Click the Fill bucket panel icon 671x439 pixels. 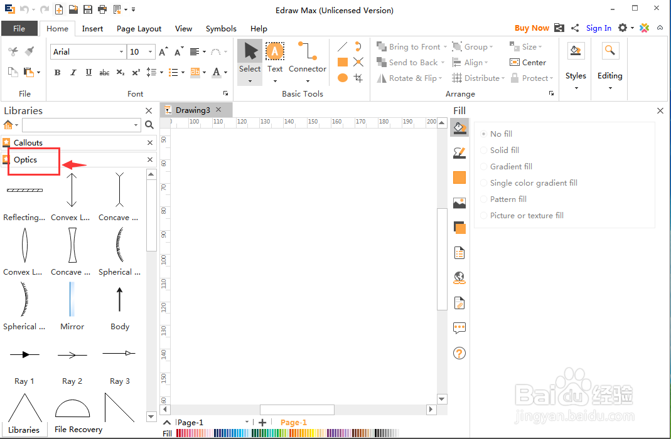[x=459, y=127]
